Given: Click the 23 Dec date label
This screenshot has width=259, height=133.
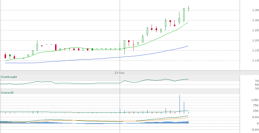Looking at the screenshot, I should [x=120, y=73].
